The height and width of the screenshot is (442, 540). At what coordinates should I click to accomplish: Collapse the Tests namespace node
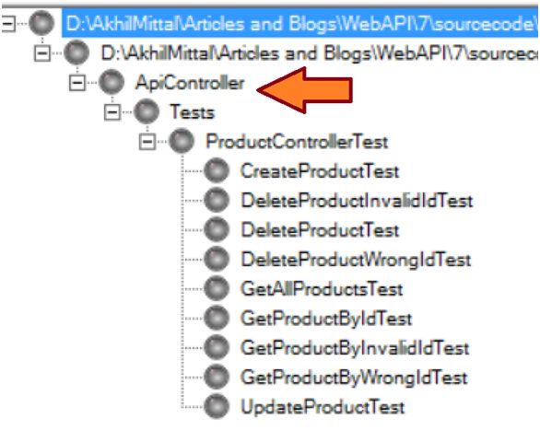(x=112, y=111)
